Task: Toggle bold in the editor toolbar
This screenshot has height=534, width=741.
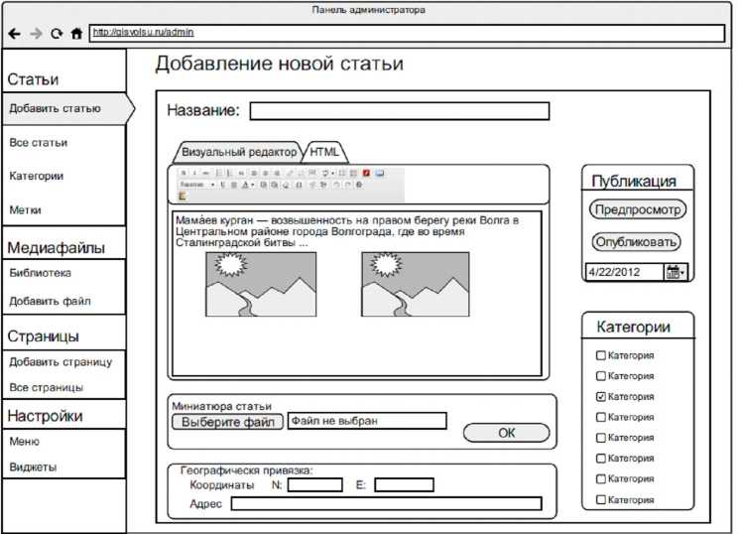Action: (x=184, y=173)
